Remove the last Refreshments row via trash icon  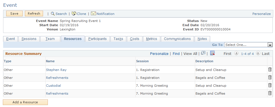[x=270, y=93]
